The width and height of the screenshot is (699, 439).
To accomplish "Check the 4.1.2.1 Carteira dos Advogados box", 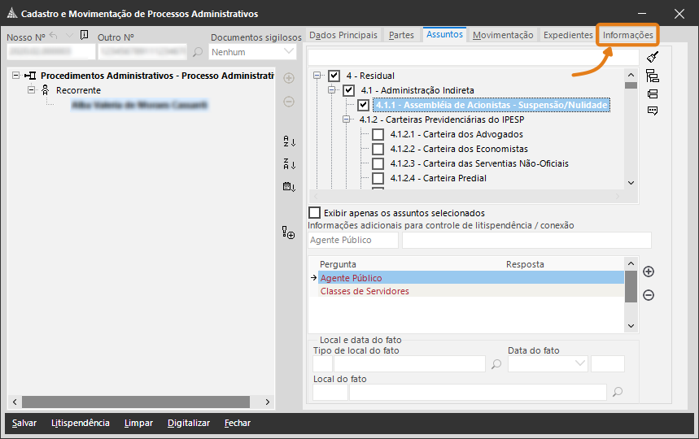I will (x=378, y=134).
